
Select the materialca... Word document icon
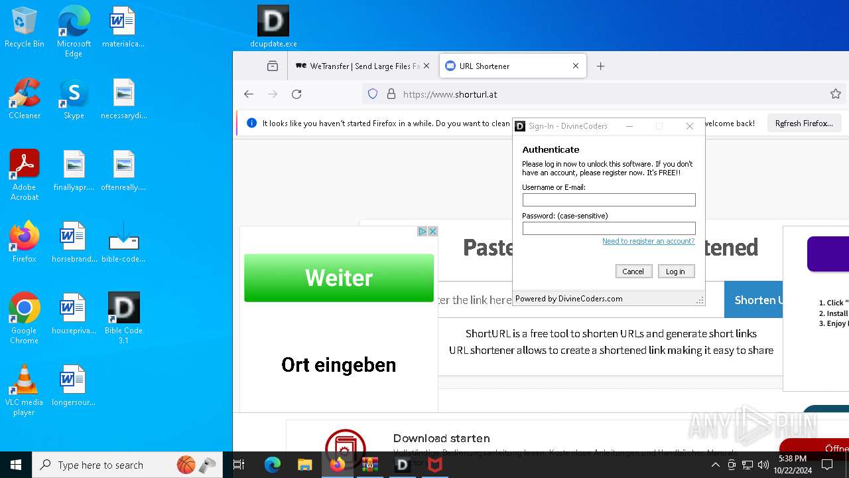[123, 27]
